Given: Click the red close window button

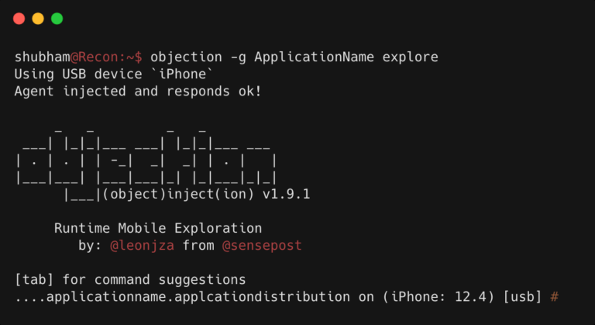Looking at the screenshot, I should pyautogui.click(x=19, y=19).
